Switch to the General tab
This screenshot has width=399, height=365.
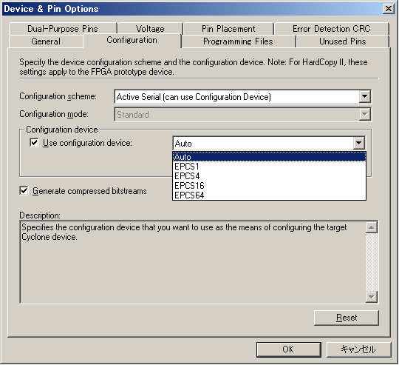point(46,41)
